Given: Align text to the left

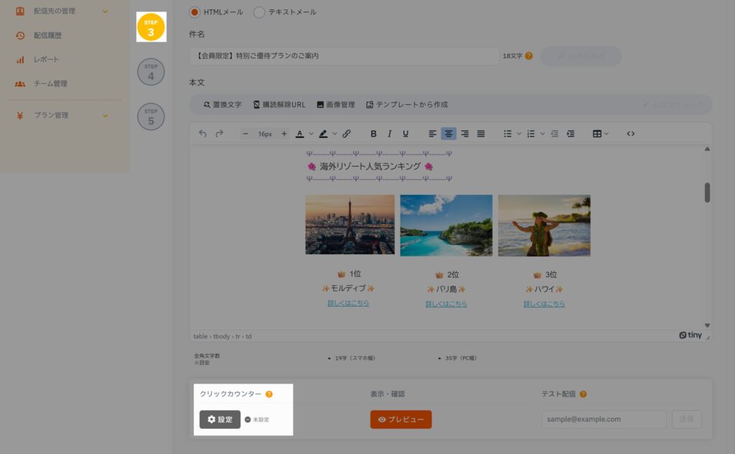Looking at the screenshot, I should pos(432,134).
